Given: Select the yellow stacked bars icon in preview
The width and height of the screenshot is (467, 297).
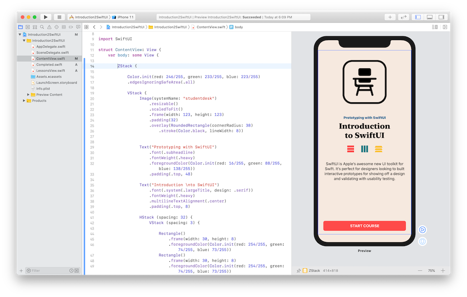Looking at the screenshot, I should point(379,149).
